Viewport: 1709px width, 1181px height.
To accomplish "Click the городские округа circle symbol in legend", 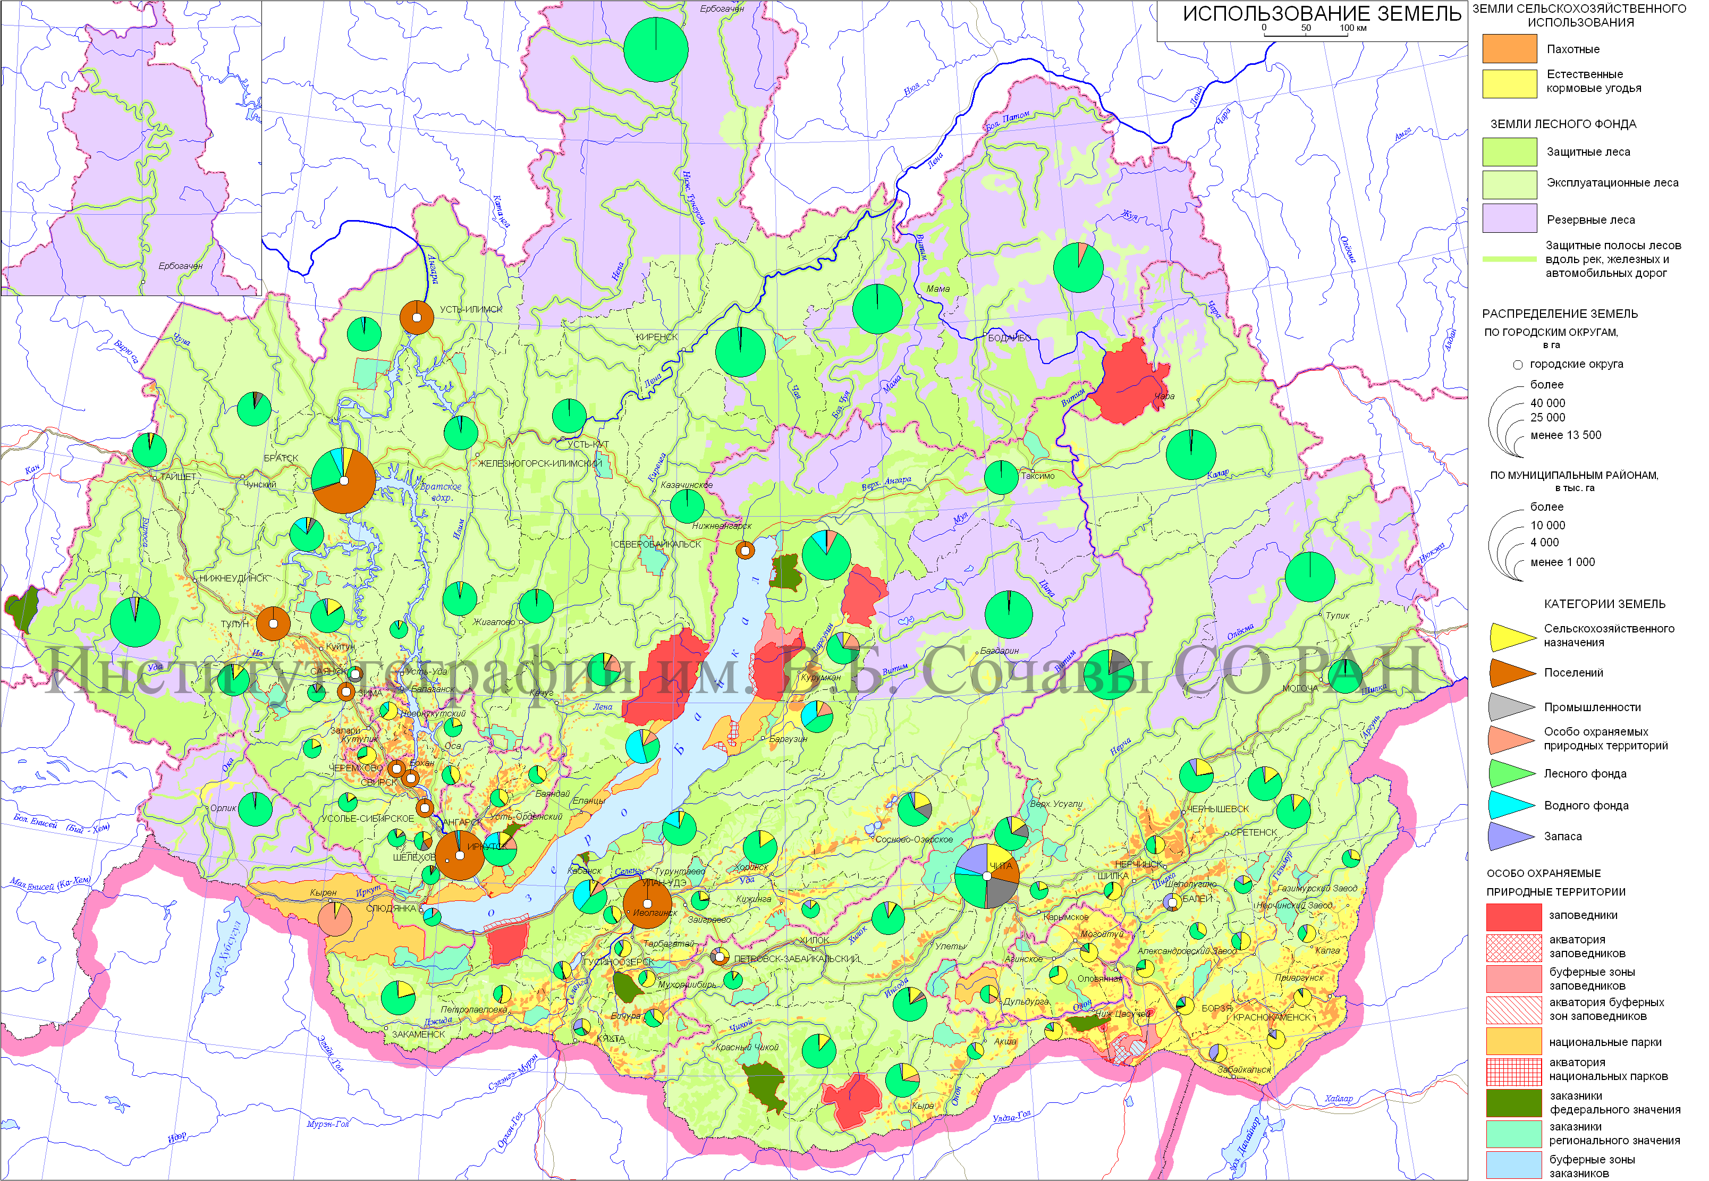I will (x=1517, y=365).
